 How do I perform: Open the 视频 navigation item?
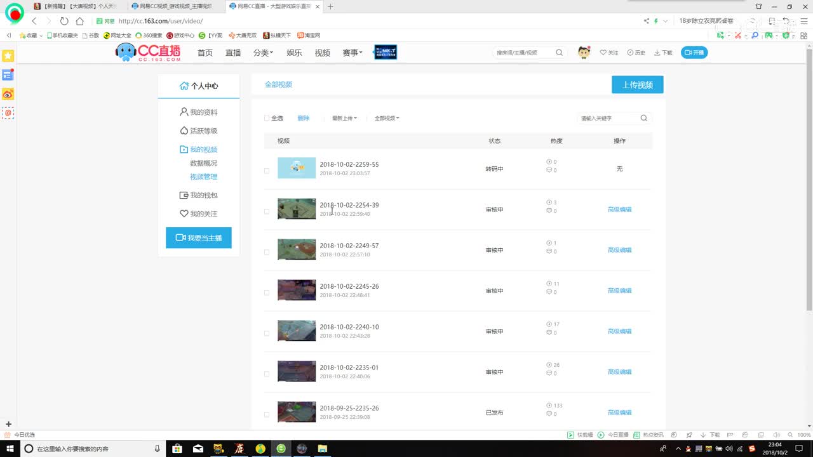[323, 53]
